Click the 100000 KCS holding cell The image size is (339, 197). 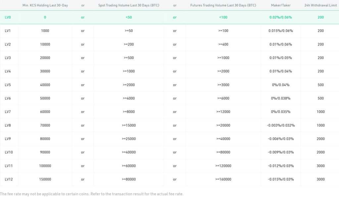[45, 166]
